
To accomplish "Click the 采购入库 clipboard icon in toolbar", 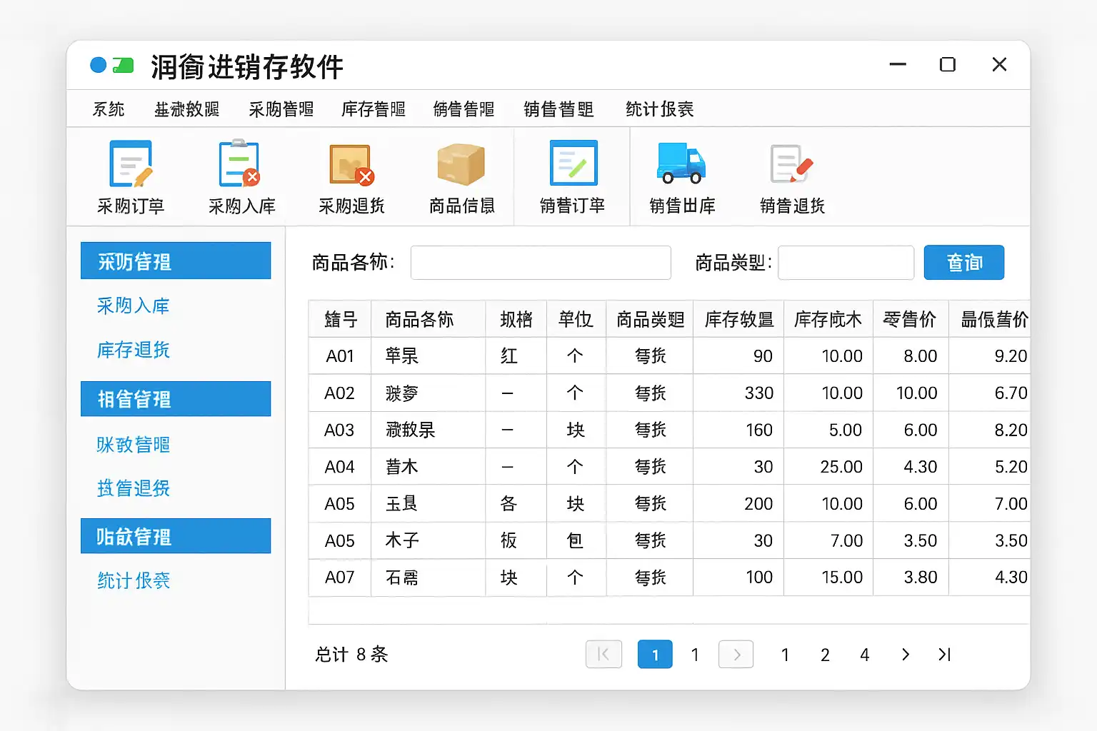I will point(240,165).
